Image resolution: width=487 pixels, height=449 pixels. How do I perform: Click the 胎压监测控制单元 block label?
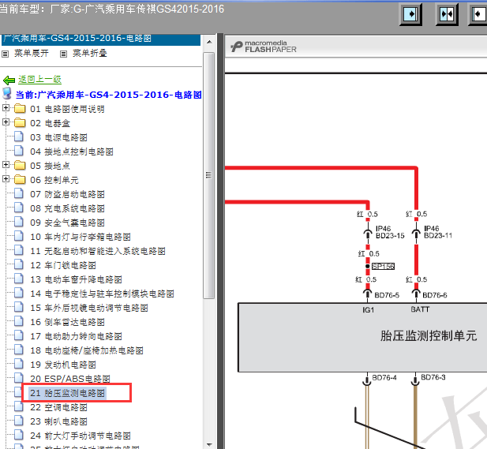click(429, 336)
